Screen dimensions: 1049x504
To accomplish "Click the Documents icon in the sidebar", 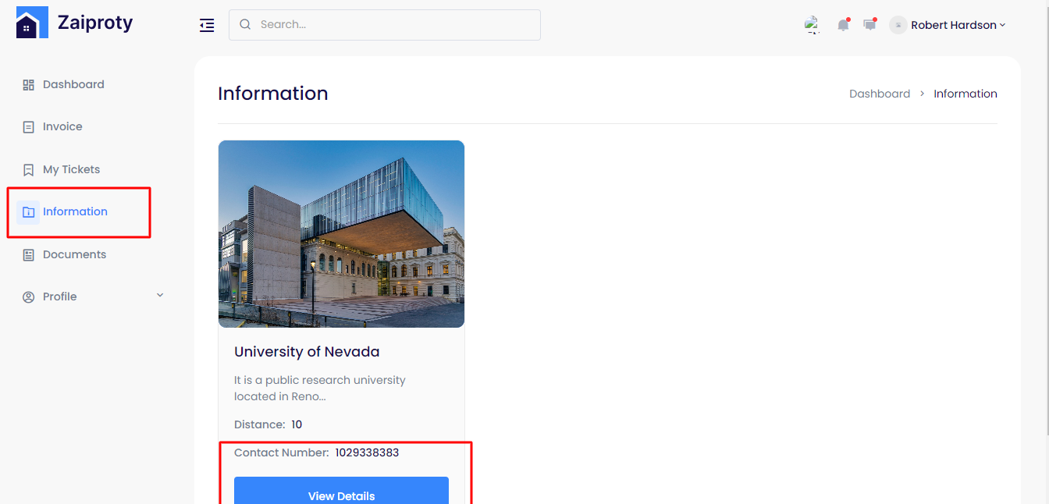I will [29, 254].
